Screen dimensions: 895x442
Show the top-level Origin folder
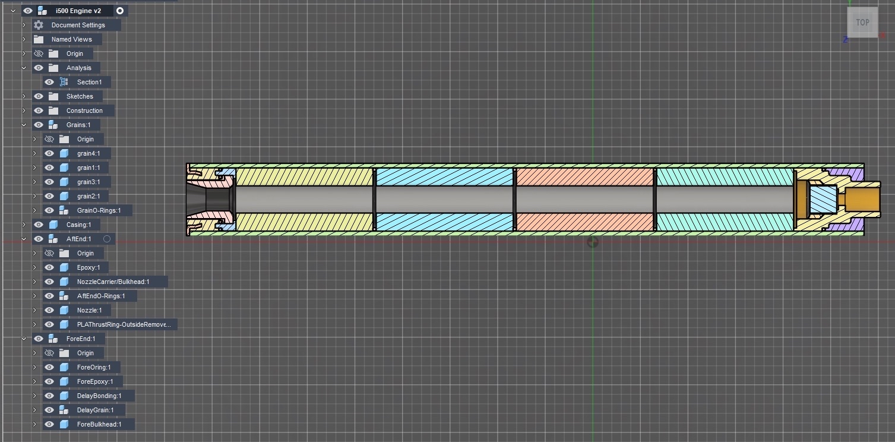[x=39, y=53]
